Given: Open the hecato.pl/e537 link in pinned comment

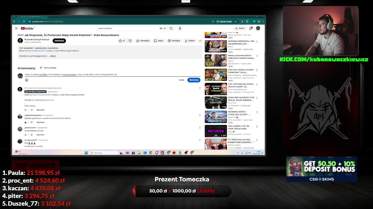Looking at the screenshot, I should (42, 95).
